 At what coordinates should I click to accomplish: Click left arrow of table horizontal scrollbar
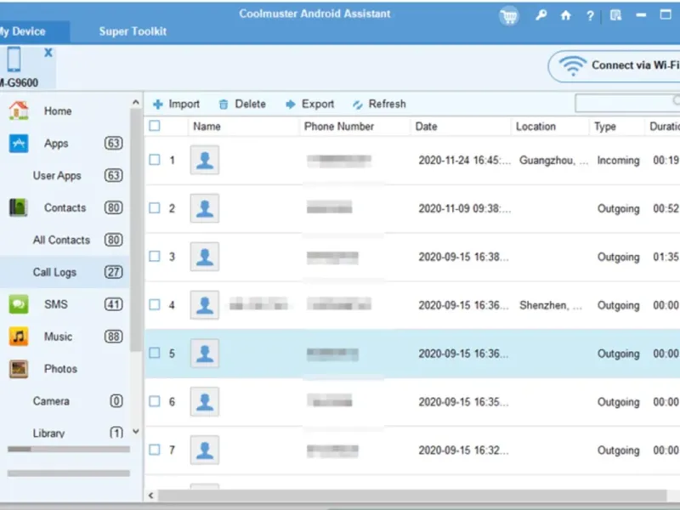click(x=151, y=496)
